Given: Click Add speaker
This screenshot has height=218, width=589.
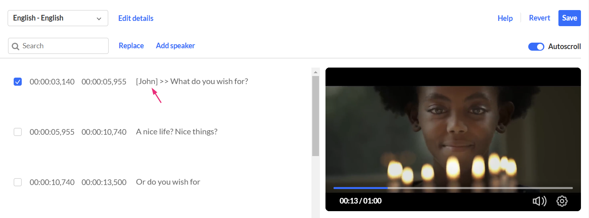Looking at the screenshot, I should pyautogui.click(x=175, y=45).
